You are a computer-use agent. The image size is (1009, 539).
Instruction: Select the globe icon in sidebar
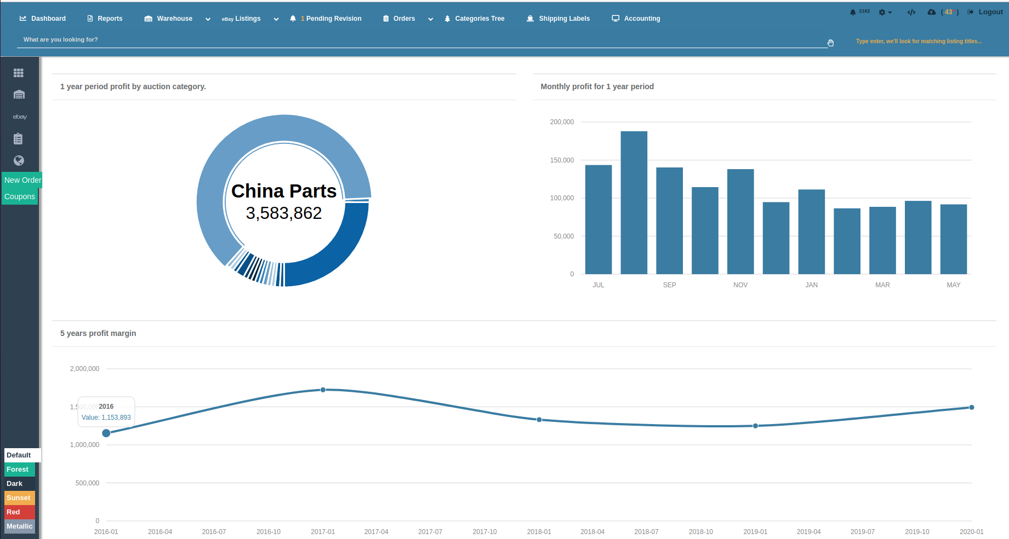(x=19, y=160)
